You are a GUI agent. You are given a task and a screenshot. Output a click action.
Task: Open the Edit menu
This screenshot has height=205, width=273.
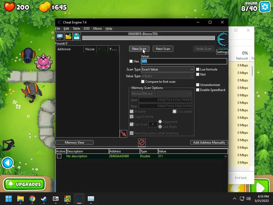tap(66, 28)
